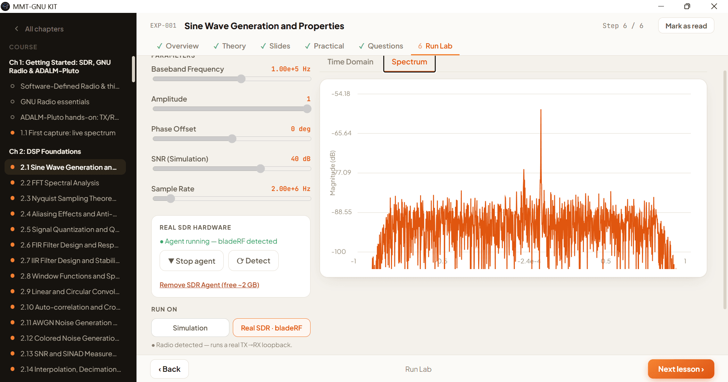Select the Run Lab tab

tap(435, 46)
